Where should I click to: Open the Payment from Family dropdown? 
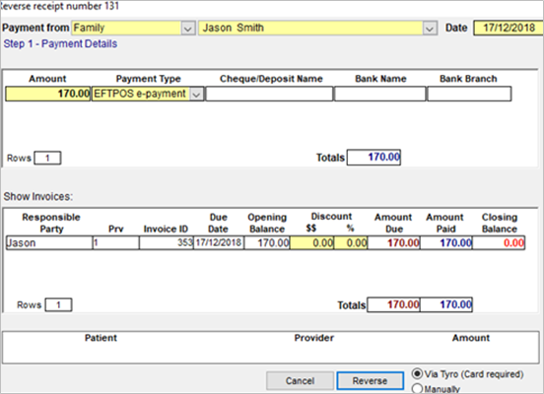point(187,29)
